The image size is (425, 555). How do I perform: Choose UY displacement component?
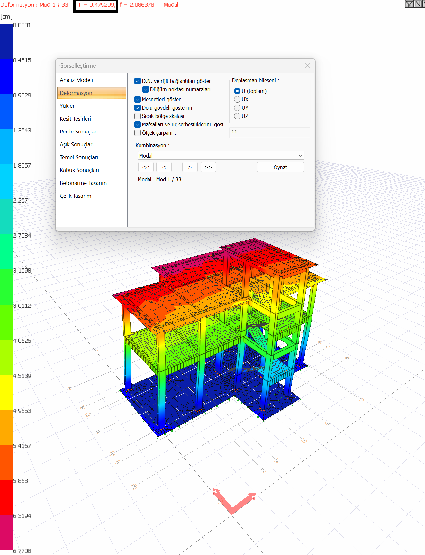coord(237,108)
